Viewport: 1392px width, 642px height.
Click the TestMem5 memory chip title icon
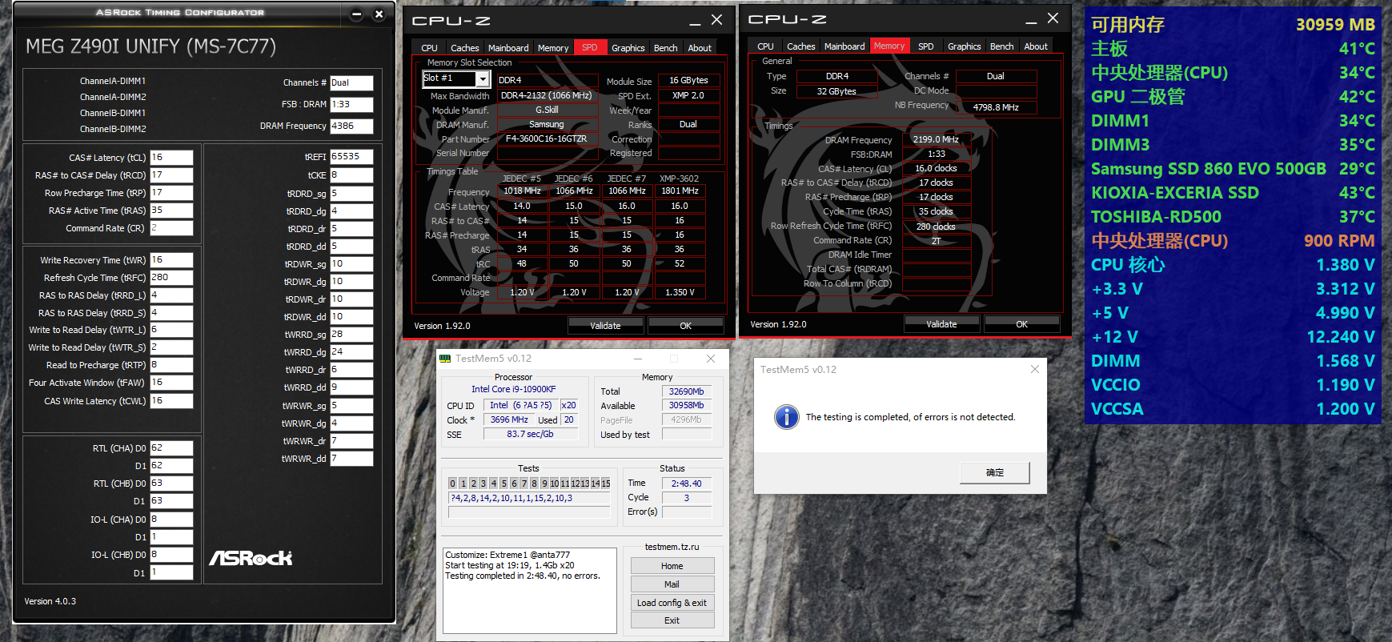pyautogui.click(x=445, y=359)
